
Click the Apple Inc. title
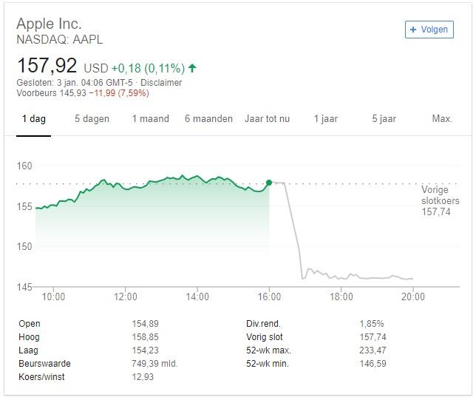pos(49,24)
